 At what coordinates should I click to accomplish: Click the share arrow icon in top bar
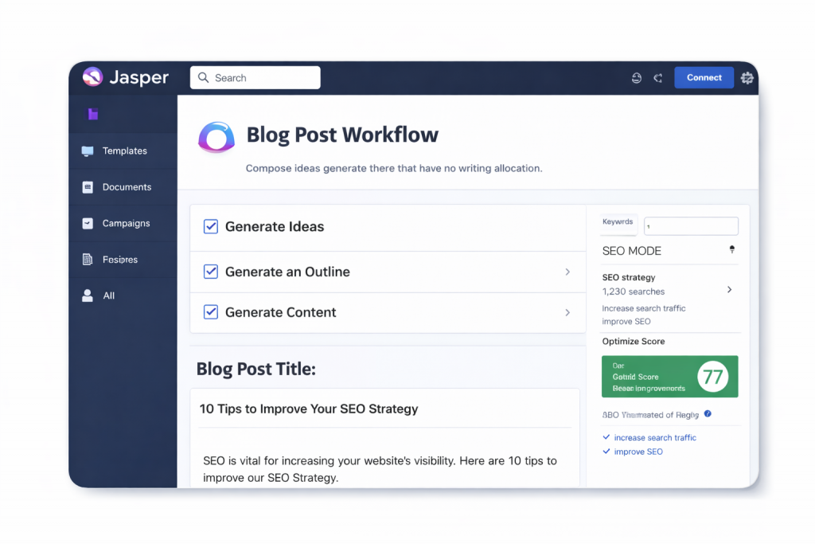tap(658, 78)
